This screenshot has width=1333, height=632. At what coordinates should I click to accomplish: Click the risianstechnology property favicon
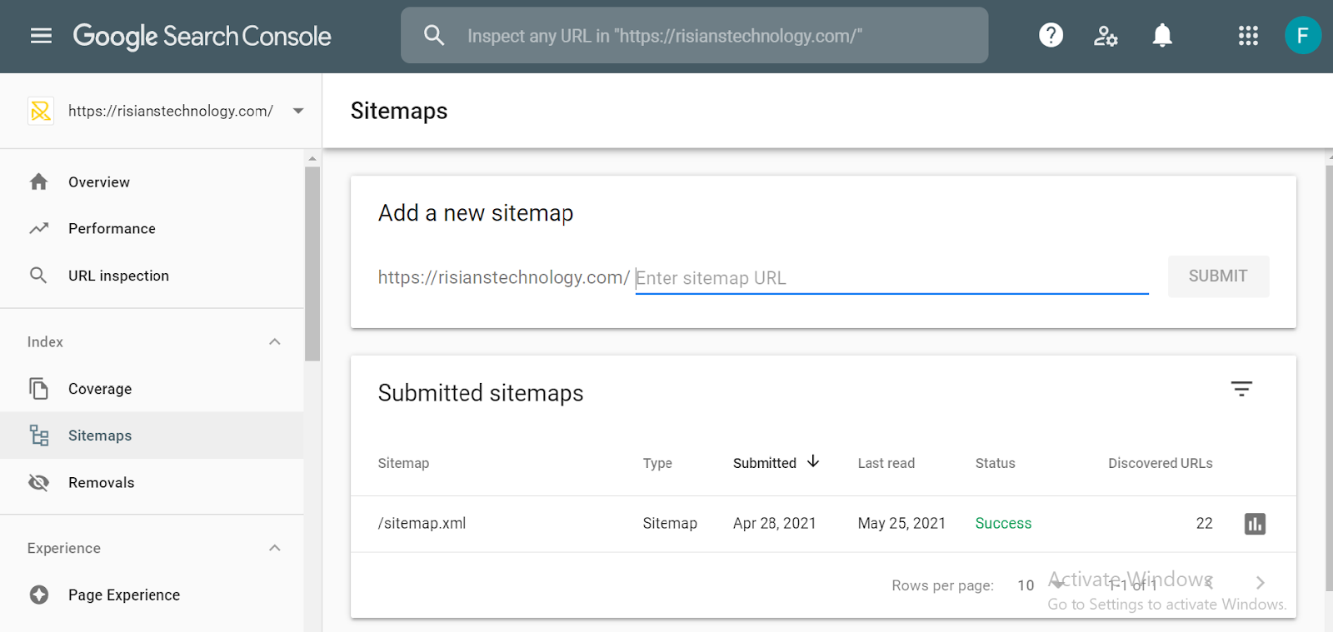(41, 111)
